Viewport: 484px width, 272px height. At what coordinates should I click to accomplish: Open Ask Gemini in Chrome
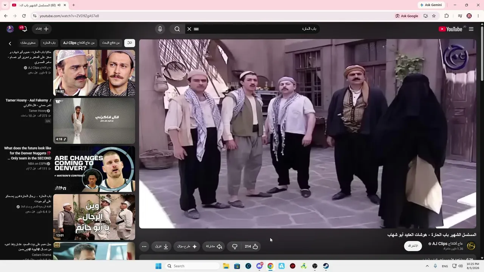point(430,5)
